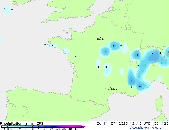Screen dimensions: 169x130
Task: Click the 25 to 30 mm legend swatch
Action: tap(54, 127)
